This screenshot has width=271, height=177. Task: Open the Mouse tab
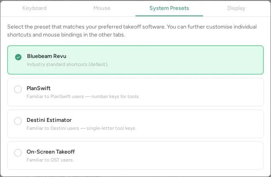pos(102,8)
